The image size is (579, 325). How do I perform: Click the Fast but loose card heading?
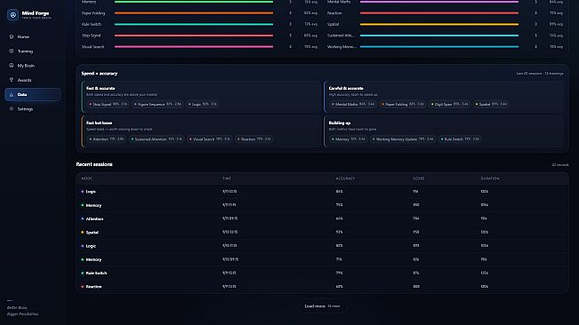99,123
